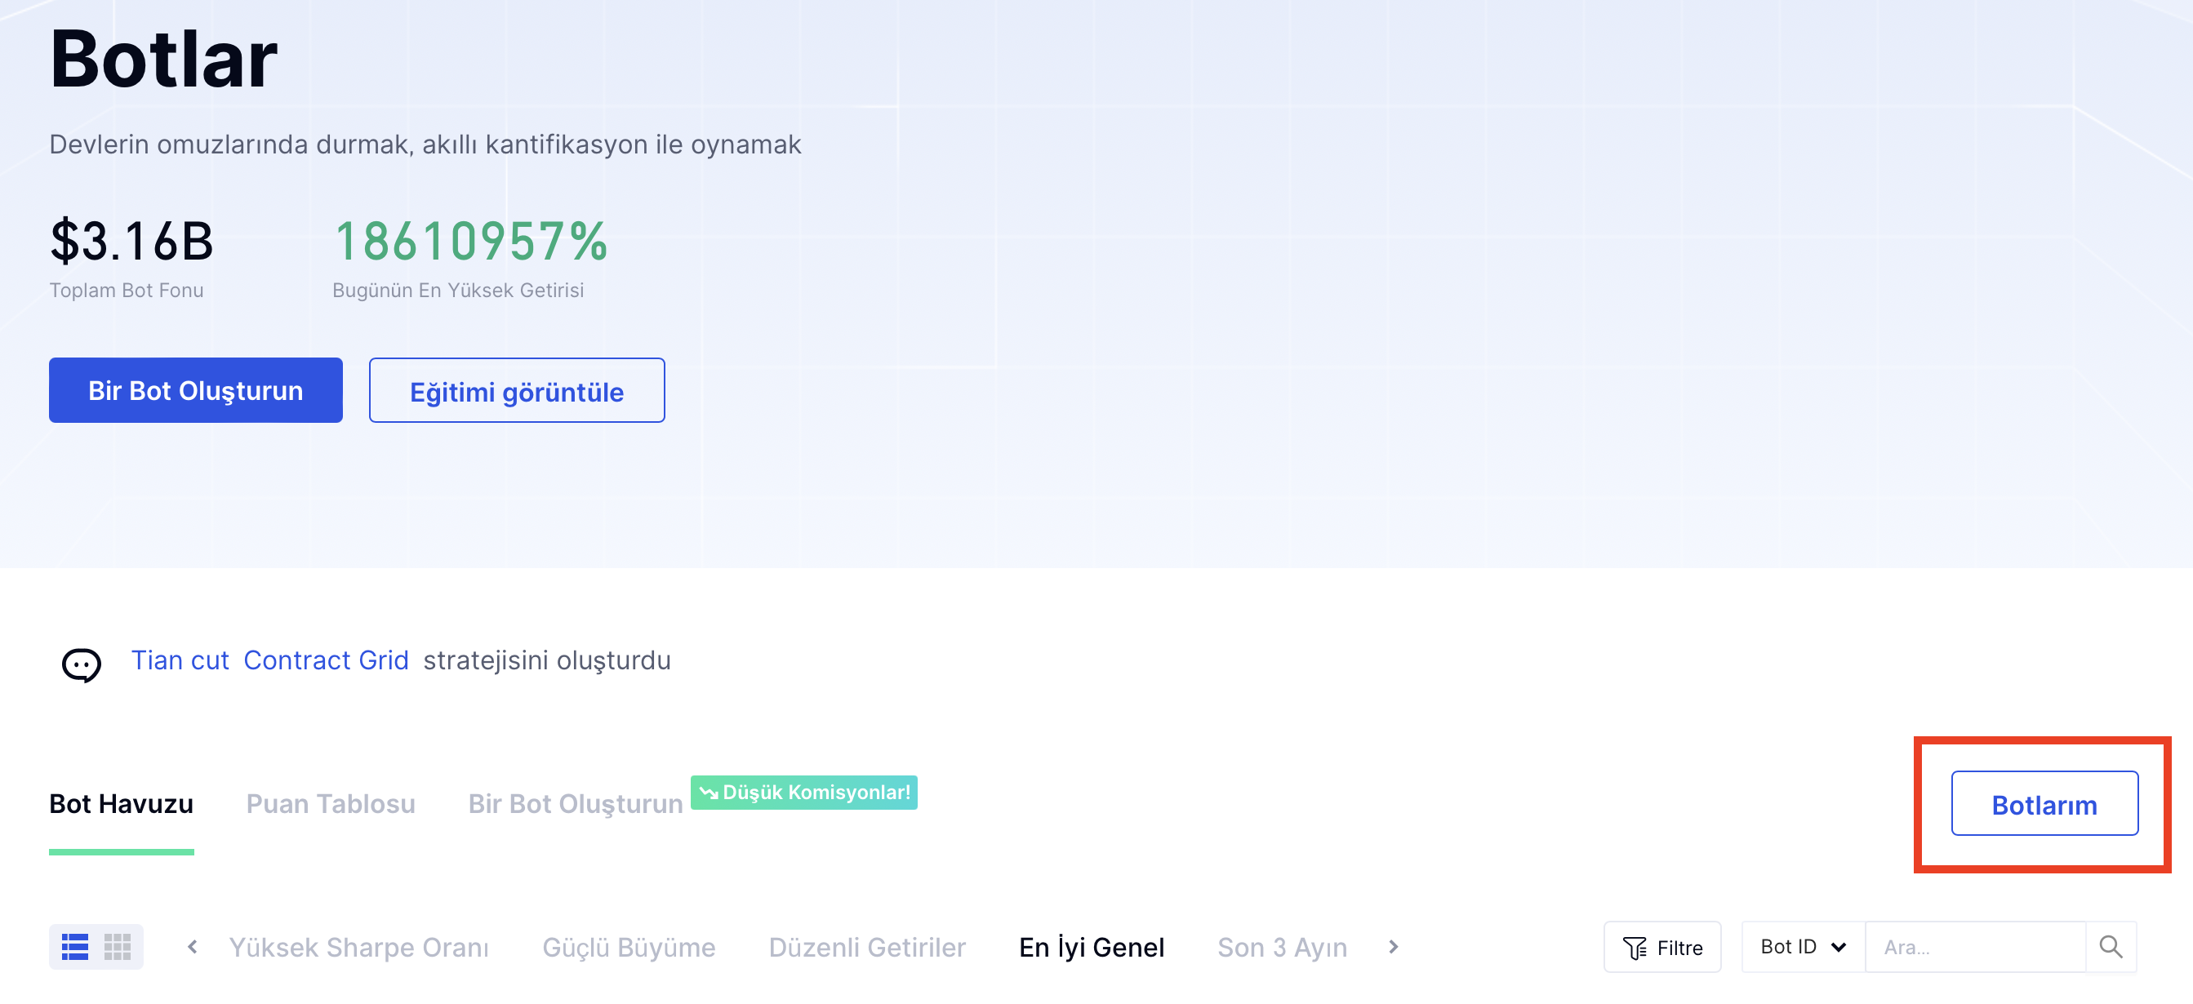
Task: Open the Puan Tablosu tab
Action: click(x=331, y=803)
